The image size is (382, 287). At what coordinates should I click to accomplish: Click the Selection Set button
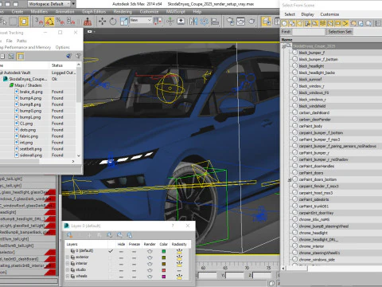tap(340, 32)
